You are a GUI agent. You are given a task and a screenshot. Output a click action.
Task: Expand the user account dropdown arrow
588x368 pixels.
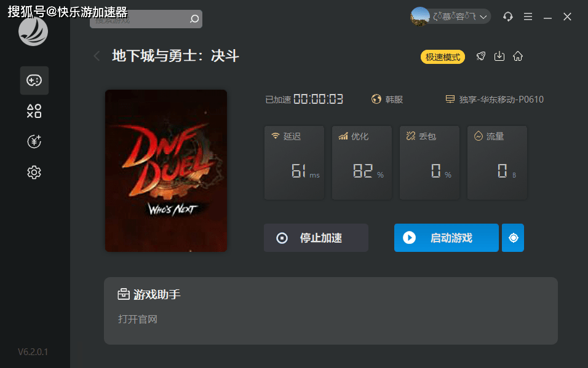[x=483, y=17]
